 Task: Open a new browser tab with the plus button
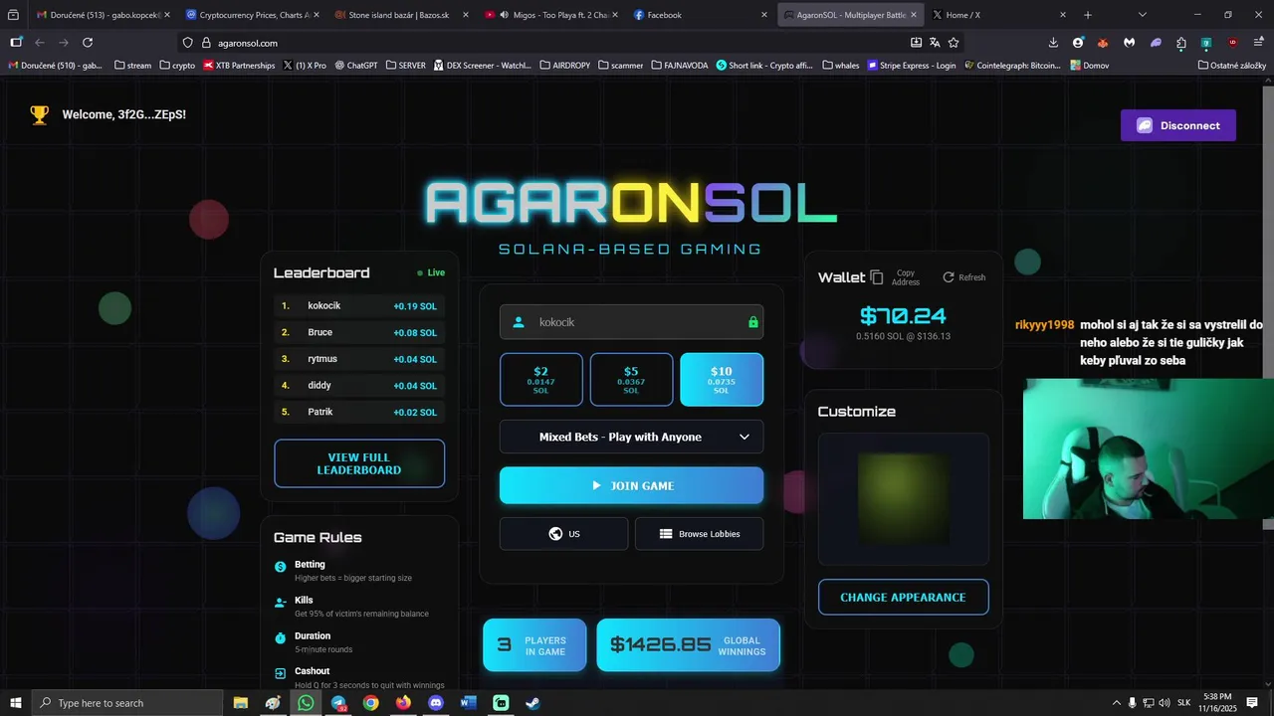pyautogui.click(x=1088, y=15)
